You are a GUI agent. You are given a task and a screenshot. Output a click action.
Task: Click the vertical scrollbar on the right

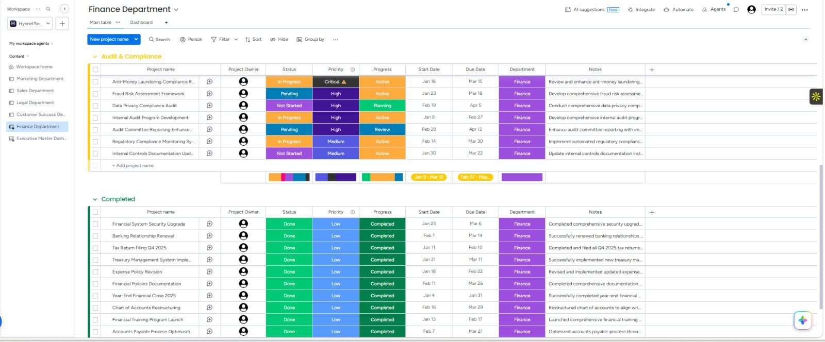(821, 237)
